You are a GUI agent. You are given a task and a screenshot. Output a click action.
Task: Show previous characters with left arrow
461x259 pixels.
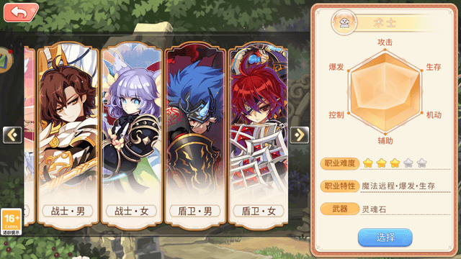(x=12, y=135)
